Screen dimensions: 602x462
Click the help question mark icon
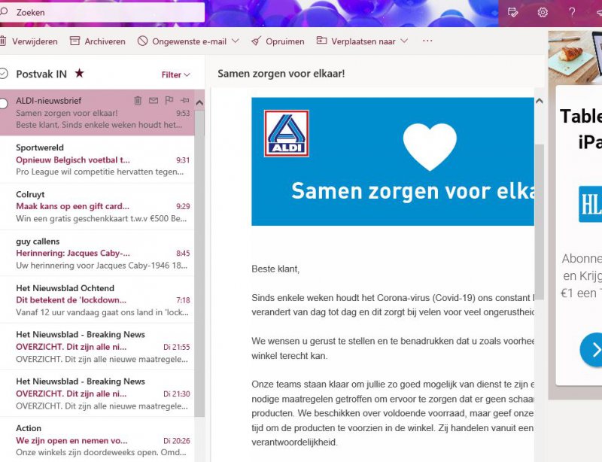pyautogui.click(x=572, y=12)
